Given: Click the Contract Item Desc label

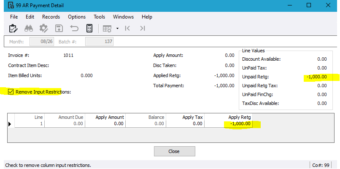Looking at the screenshot, I should pos(28,65).
